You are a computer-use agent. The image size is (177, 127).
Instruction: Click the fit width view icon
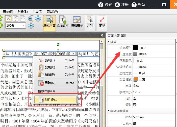pyautogui.click(x=22, y=19)
